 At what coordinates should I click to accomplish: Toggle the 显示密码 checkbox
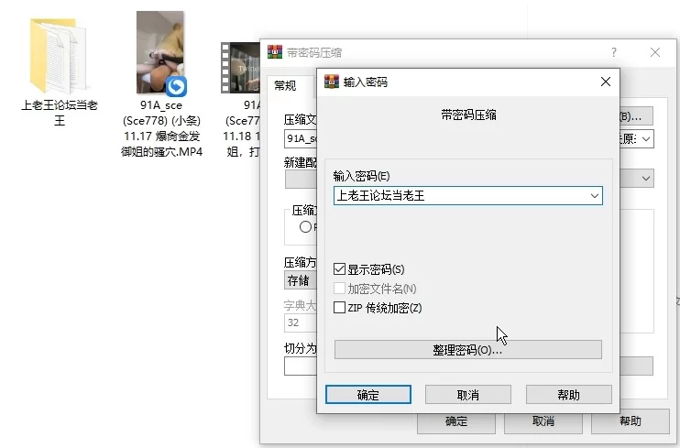coord(340,269)
